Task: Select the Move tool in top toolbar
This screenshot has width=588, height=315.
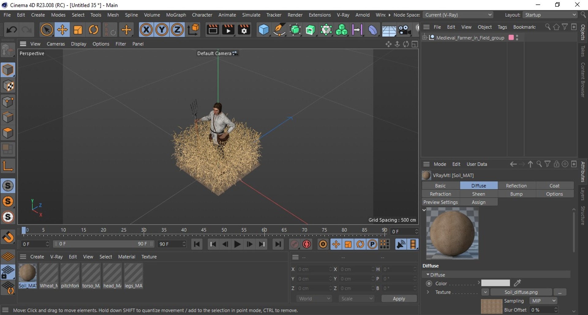Action: coord(62,30)
